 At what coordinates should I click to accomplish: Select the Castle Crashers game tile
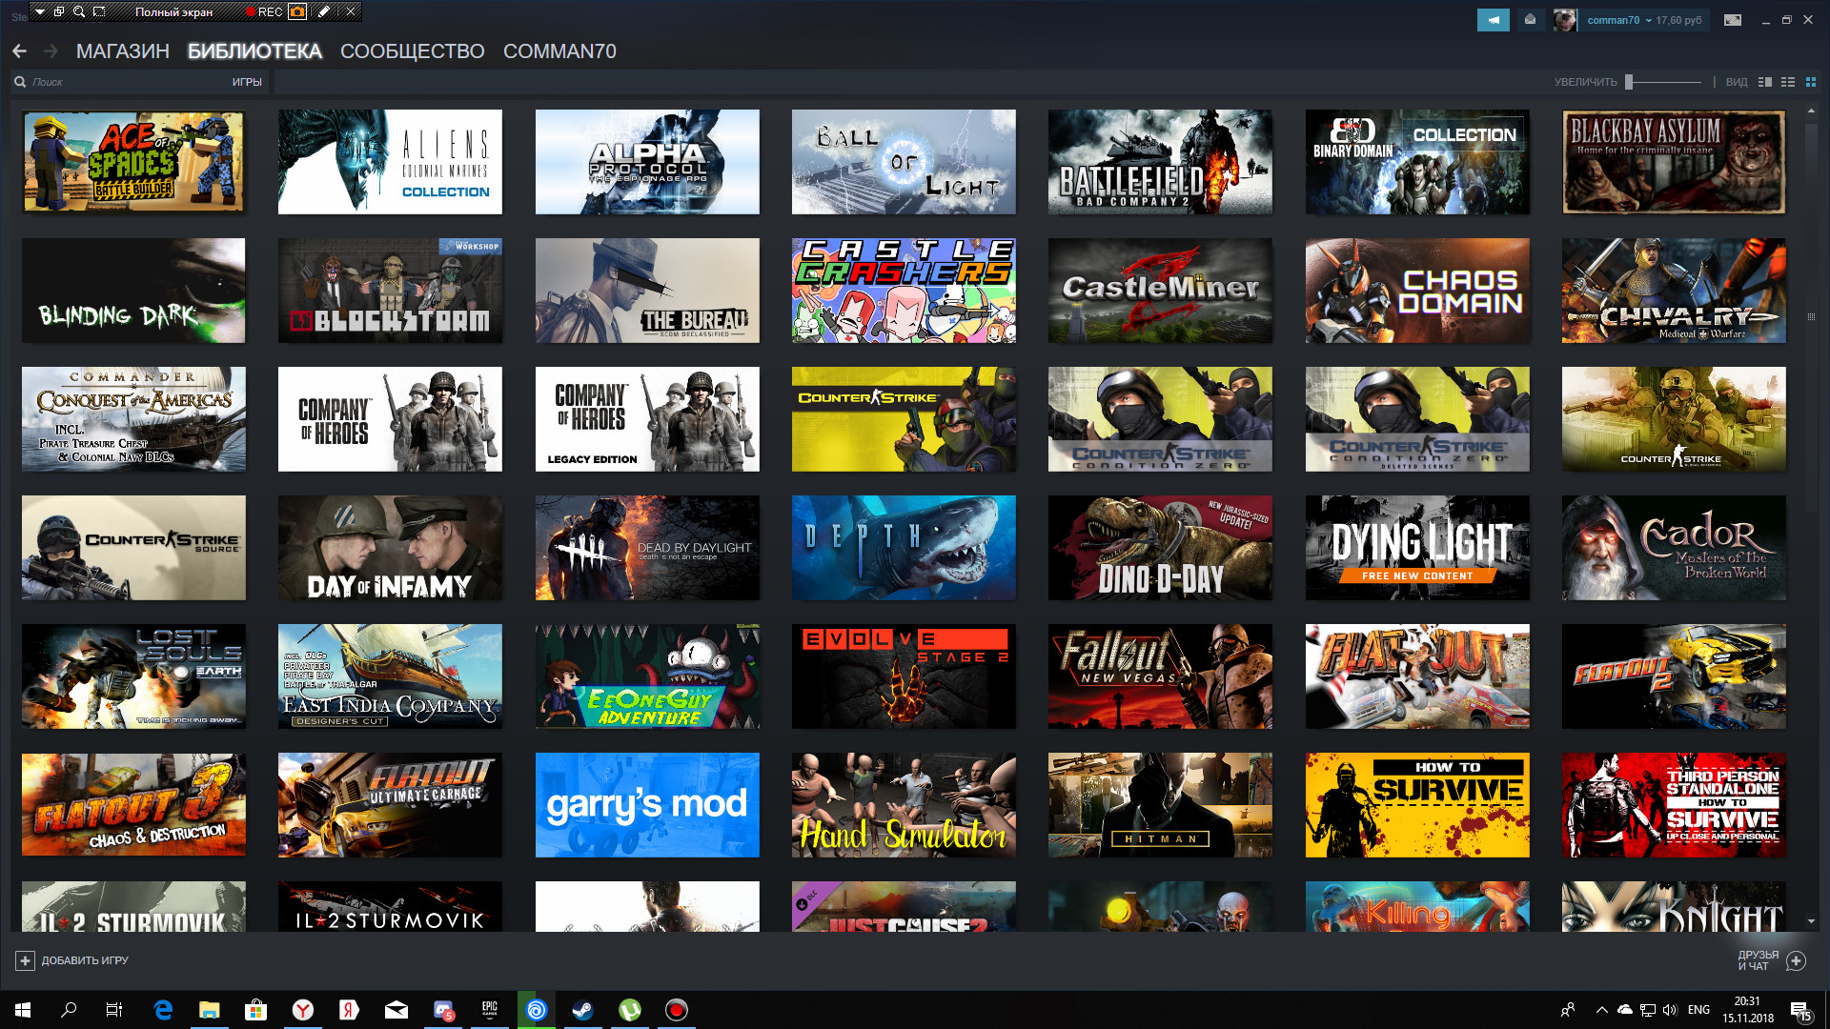coord(904,291)
